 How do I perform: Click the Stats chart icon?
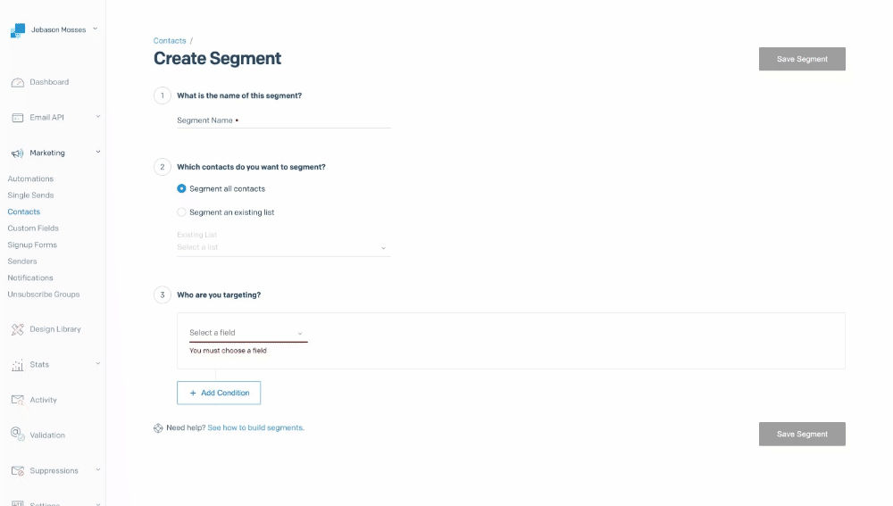pos(18,365)
